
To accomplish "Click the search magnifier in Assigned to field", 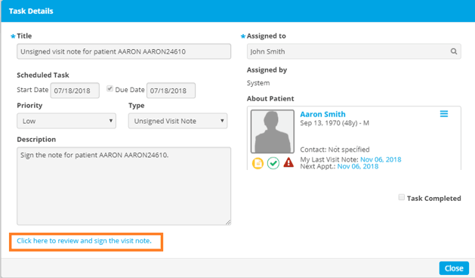I will click(454, 51).
